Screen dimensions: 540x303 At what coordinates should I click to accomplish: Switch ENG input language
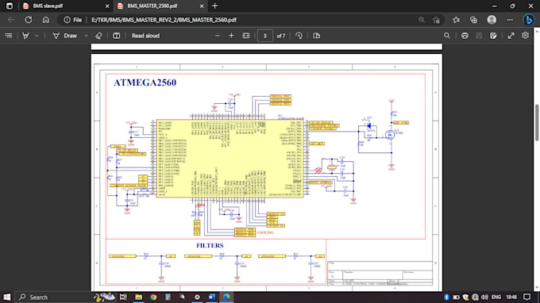496,297
